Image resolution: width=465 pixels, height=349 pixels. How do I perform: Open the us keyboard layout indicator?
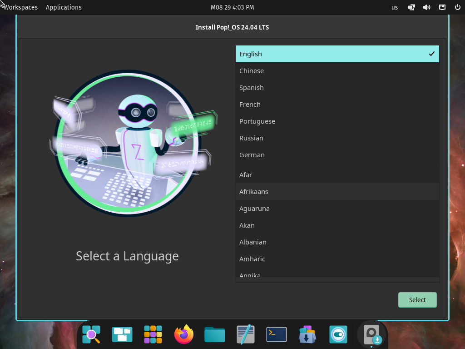click(395, 7)
